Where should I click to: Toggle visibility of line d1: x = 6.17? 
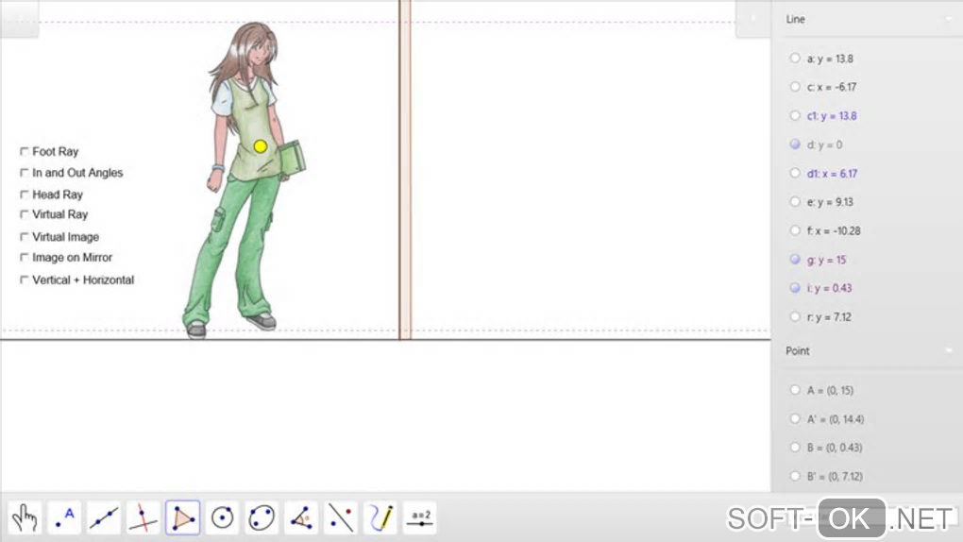coord(795,173)
